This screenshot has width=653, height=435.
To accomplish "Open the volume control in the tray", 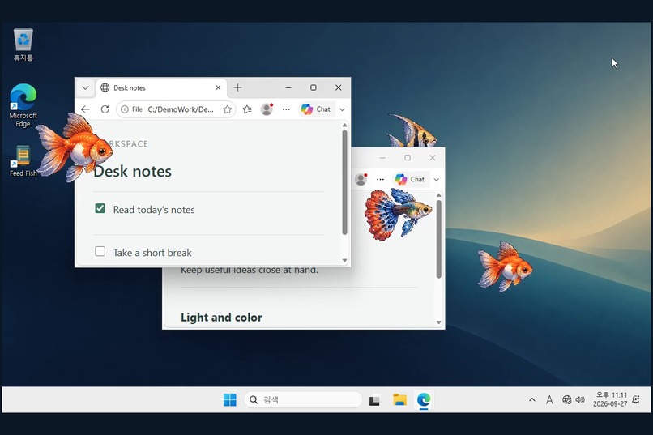I will coord(580,400).
